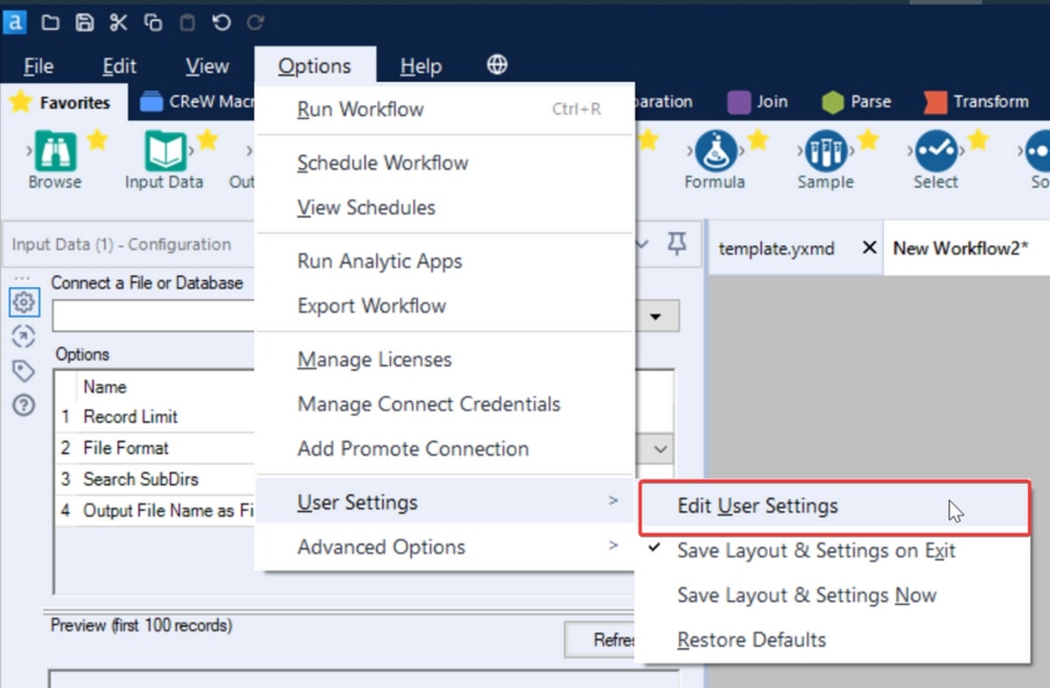Pin the configuration panel with pushpin
Screen dimensions: 1050x688
click(x=676, y=244)
